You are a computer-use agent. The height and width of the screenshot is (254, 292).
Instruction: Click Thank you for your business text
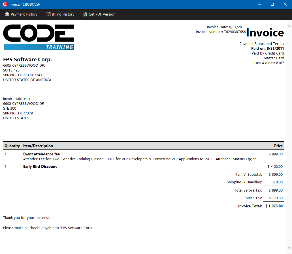tap(27, 218)
